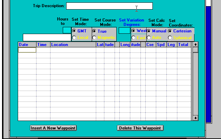
Task: Select Spherical coordinates option
Action: coord(170,37)
